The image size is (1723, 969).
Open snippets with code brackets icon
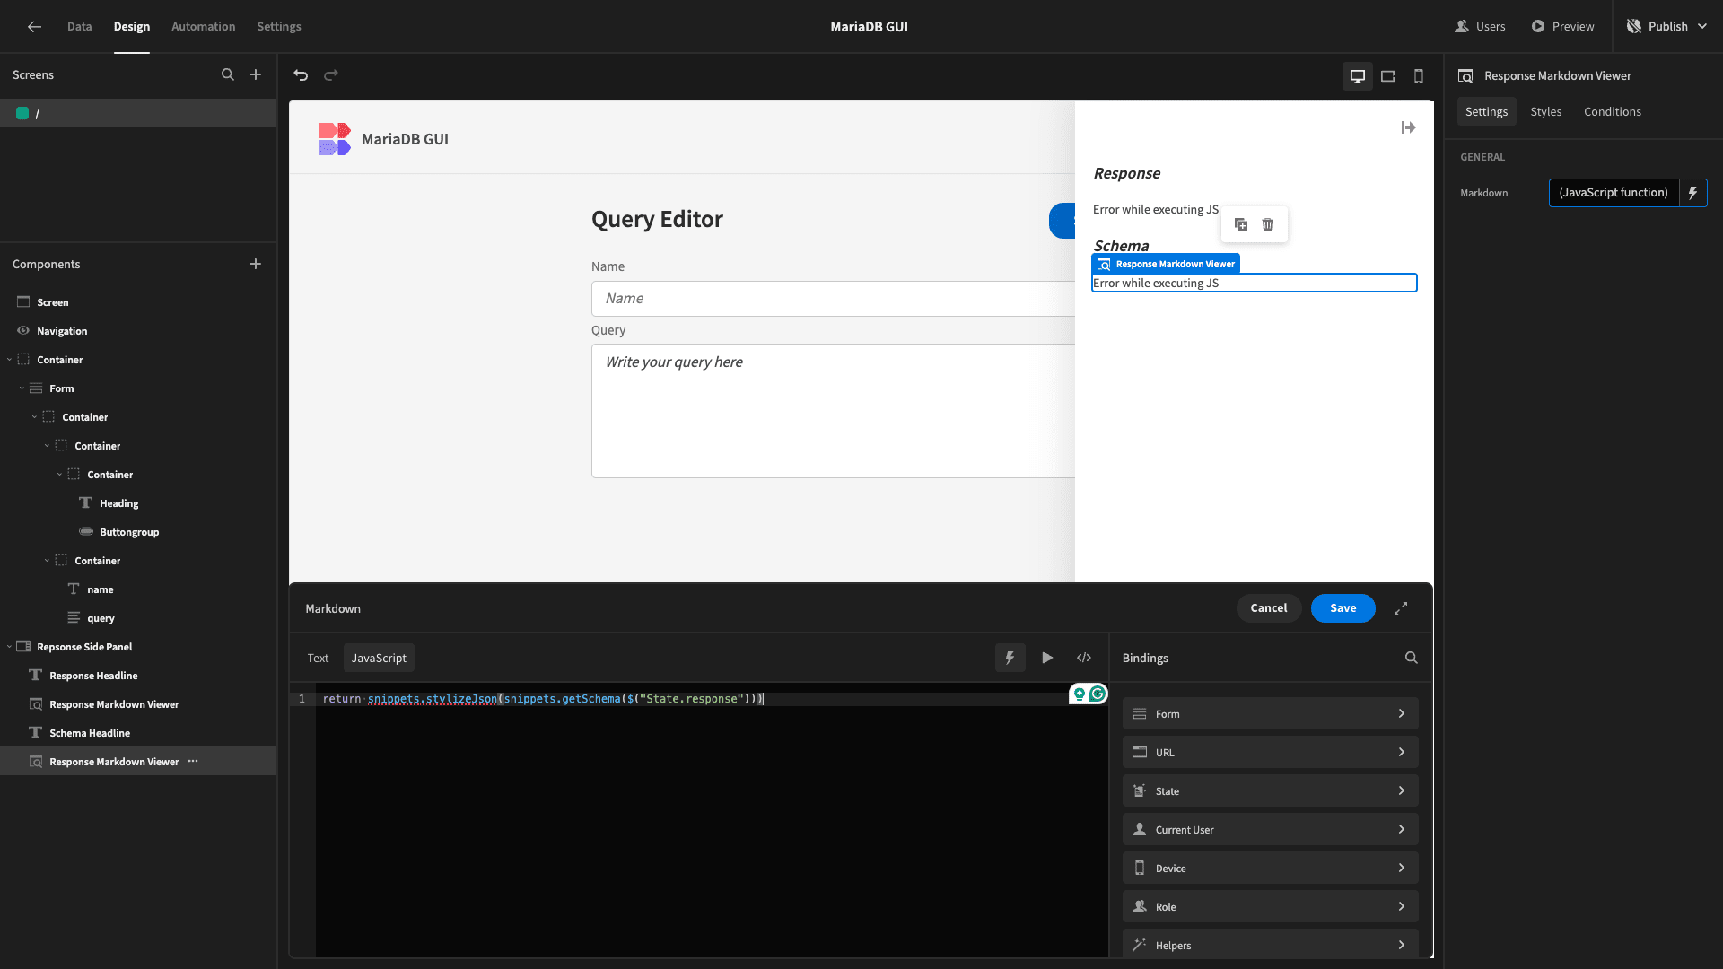click(1084, 658)
